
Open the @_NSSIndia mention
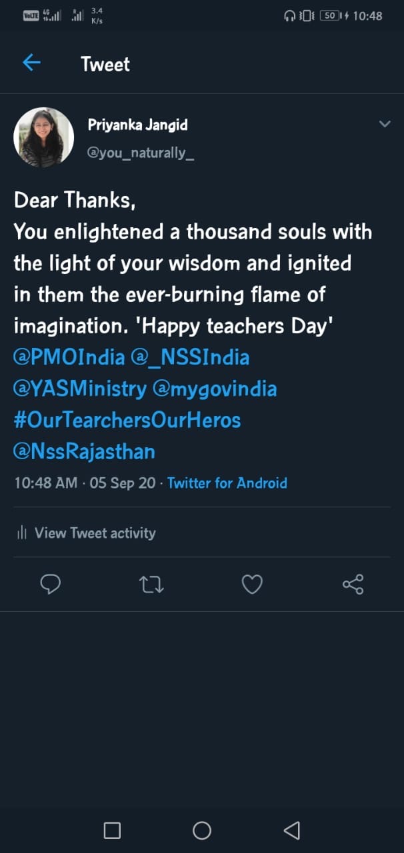191,357
